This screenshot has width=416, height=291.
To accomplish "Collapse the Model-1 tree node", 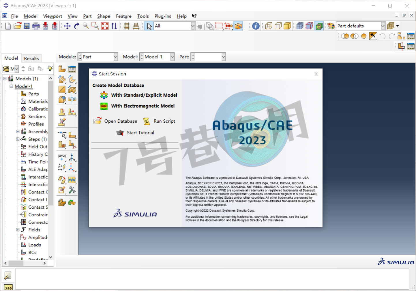I will 11,86.
